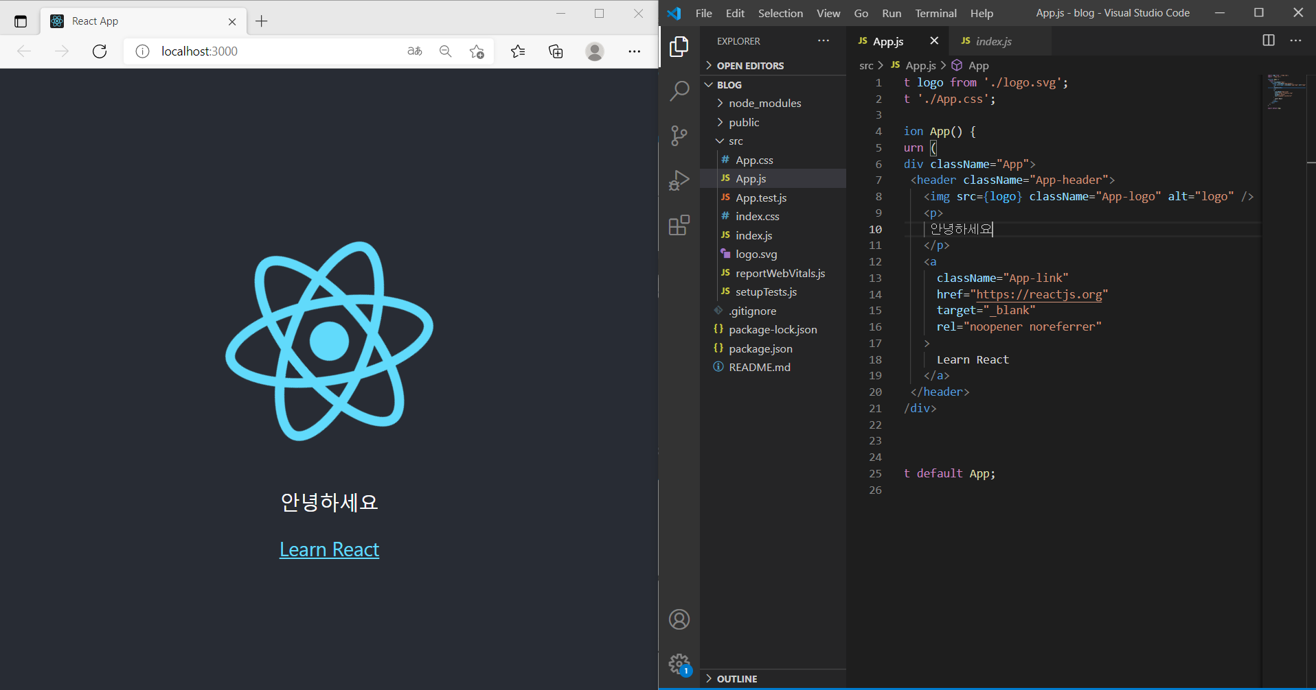Viewport: 1316px width, 690px height.
Task: Open editor More Actions ellipsis menu
Action: pos(1296,40)
